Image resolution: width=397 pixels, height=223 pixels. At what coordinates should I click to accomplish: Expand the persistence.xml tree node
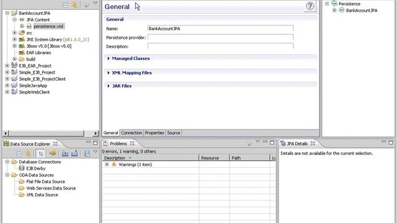(x=22, y=26)
